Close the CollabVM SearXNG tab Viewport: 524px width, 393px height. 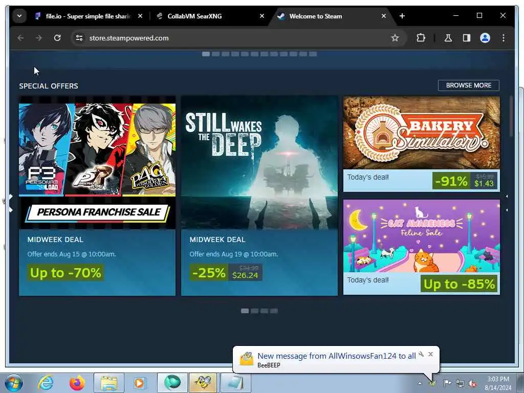262,16
